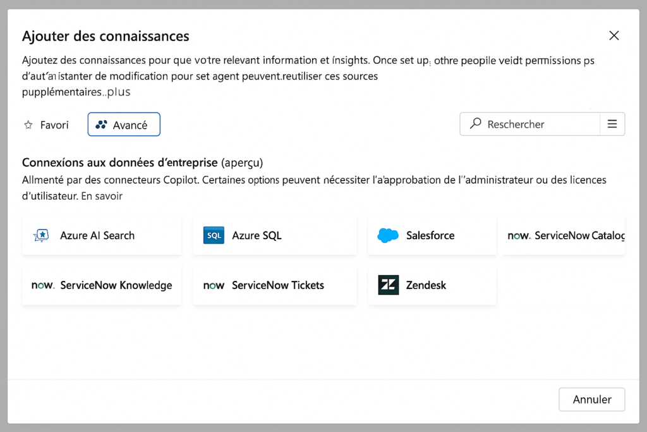Click the Azure AI Search icon
Viewport: 647px width, 432px height.
click(41, 235)
